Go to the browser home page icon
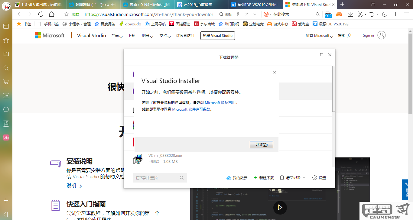Image resolution: width=413 pixels, height=220 pixels. (52, 14)
